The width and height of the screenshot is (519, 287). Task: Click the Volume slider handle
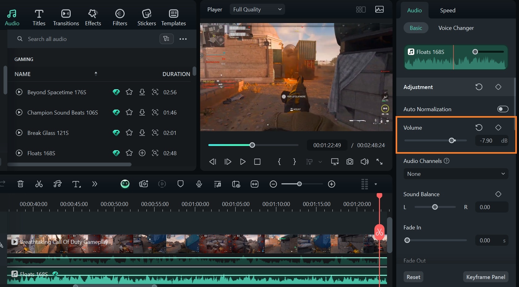(x=452, y=141)
